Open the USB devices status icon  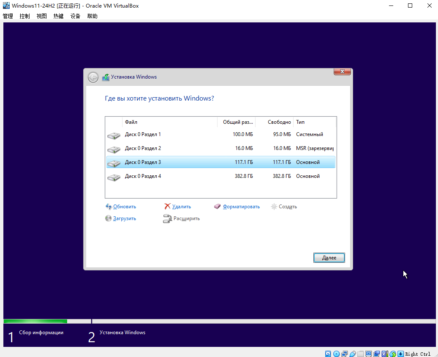353,354
